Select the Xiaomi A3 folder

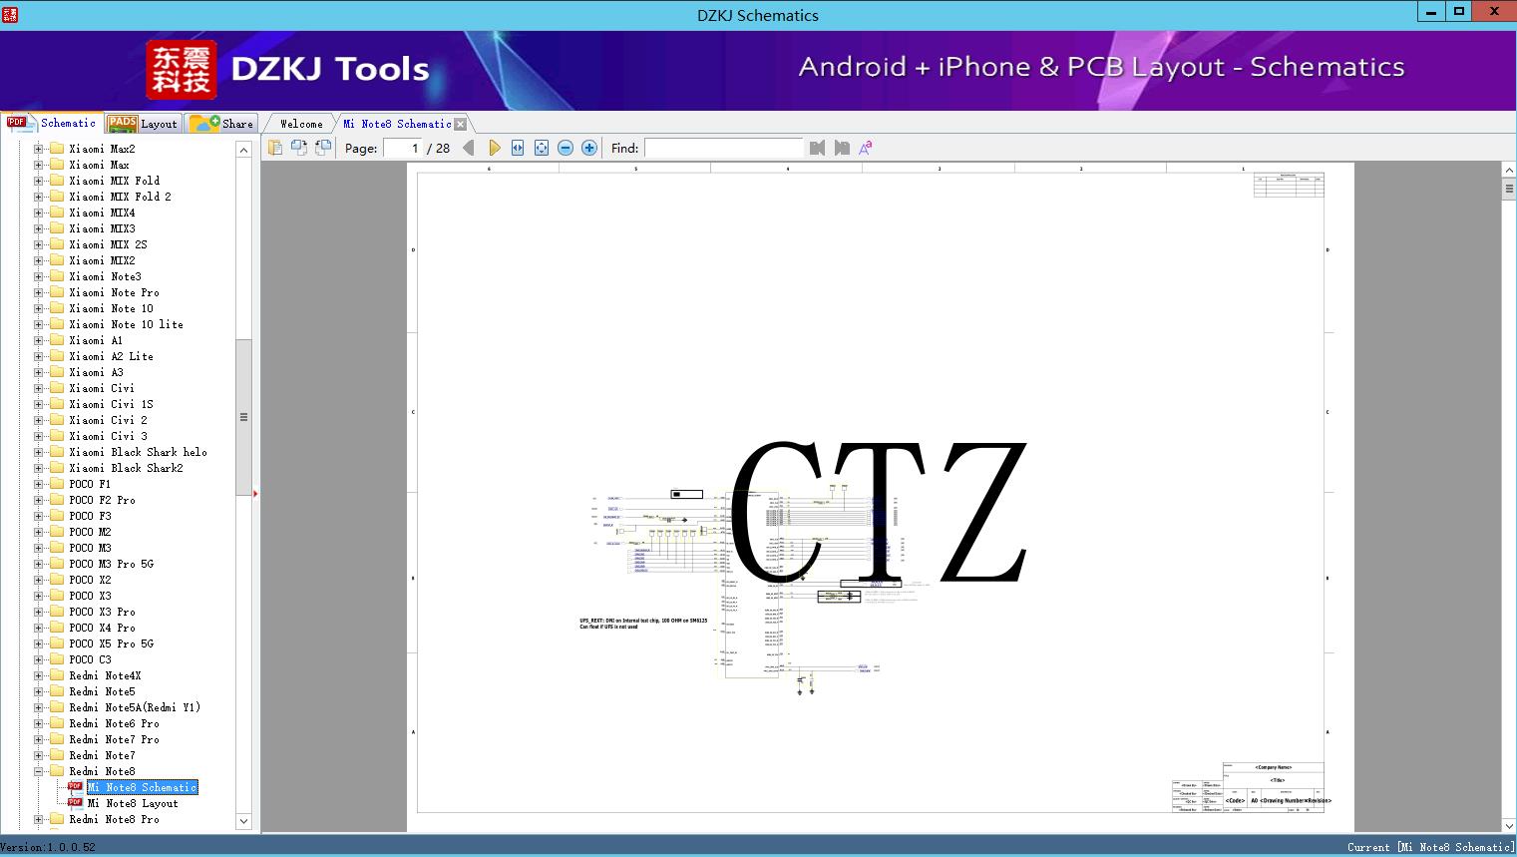tap(96, 372)
